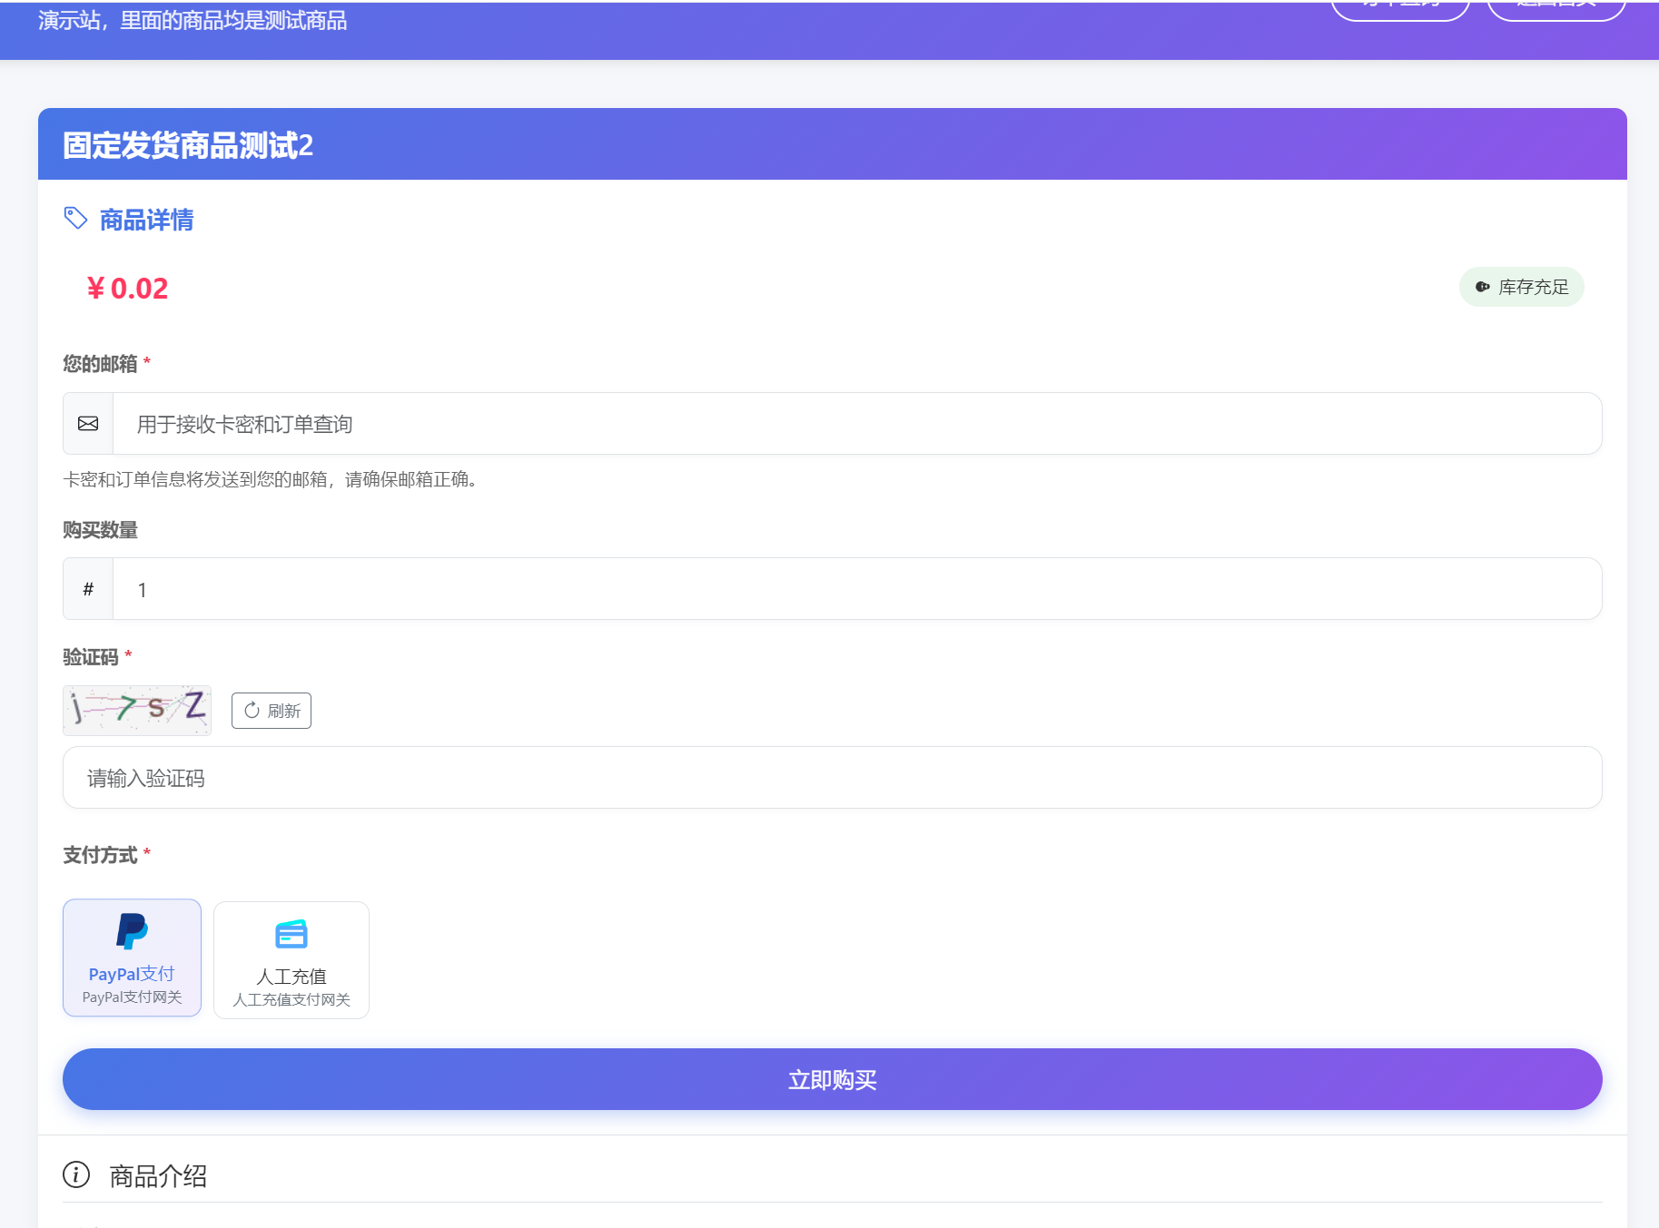This screenshot has height=1228, width=1659.
Task: Click the info icon next to 商品介绍
Action: [76, 1175]
